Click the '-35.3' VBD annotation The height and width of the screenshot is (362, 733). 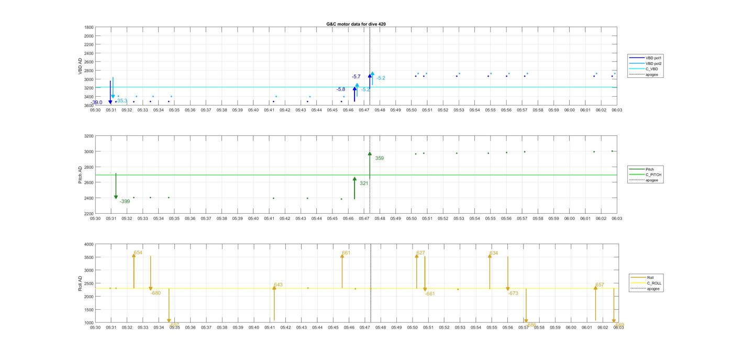pos(121,101)
